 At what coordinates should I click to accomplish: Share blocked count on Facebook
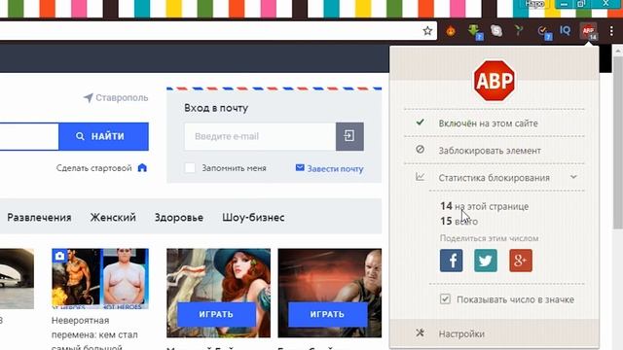(452, 261)
